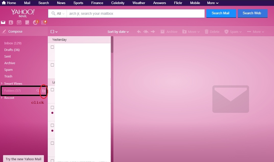The image size is (274, 162).
Task: Create a new folder with the add-folder icon
Action: 44,91
